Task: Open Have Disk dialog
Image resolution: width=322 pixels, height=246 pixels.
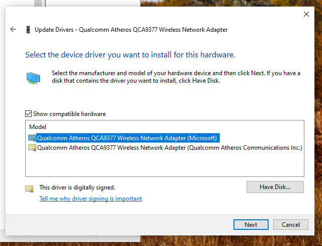Action: click(x=275, y=187)
